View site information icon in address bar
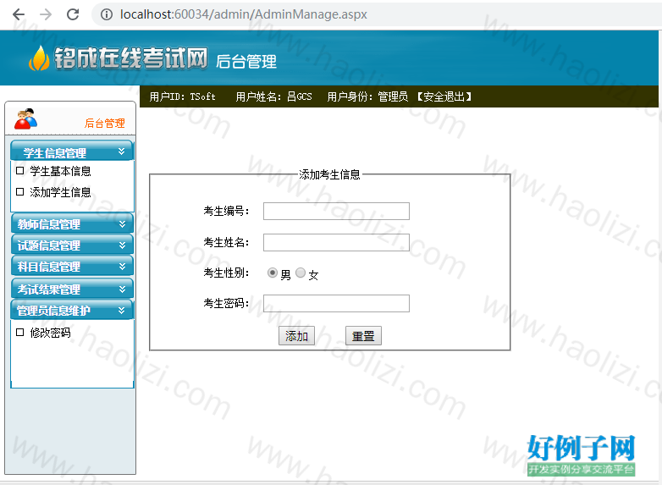The width and height of the screenshot is (662, 485). pos(107,14)
